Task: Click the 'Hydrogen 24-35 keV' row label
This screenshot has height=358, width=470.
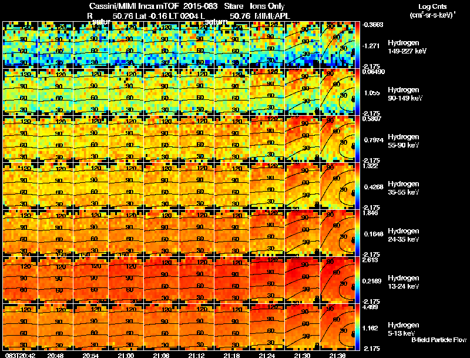Action: pyautogui.click(x=404, y=235)
